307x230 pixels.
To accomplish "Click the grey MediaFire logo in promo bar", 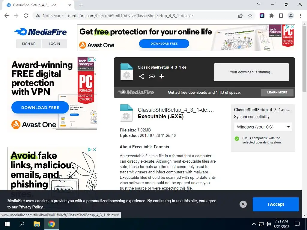I will click(x=136, y=92).
